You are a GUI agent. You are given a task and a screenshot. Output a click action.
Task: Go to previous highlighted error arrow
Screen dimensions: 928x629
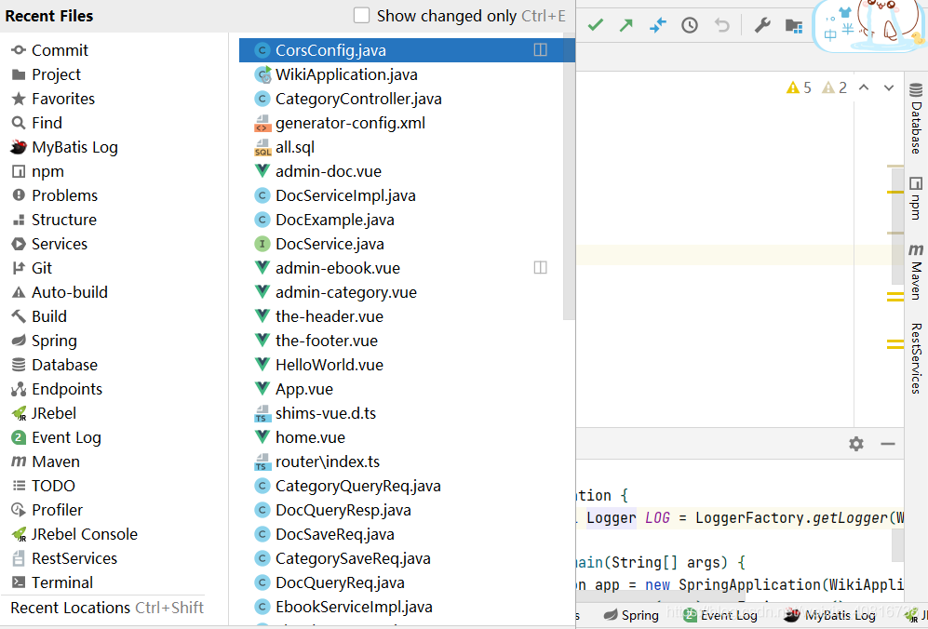point(864,87)
